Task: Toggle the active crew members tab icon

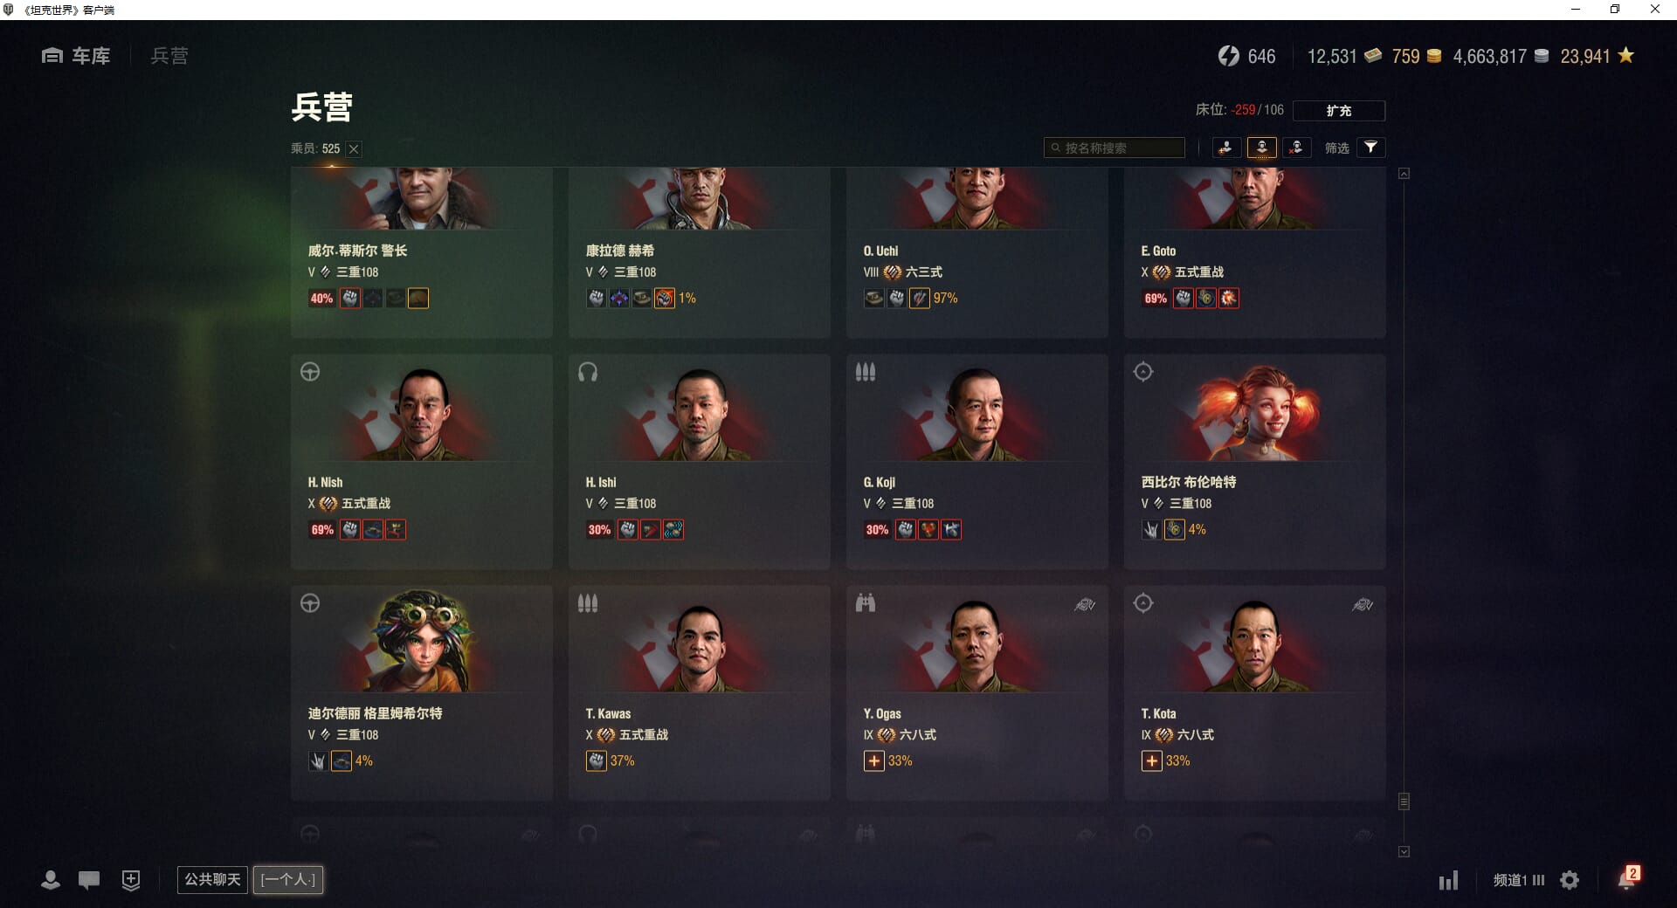Action: point(1261,148)
